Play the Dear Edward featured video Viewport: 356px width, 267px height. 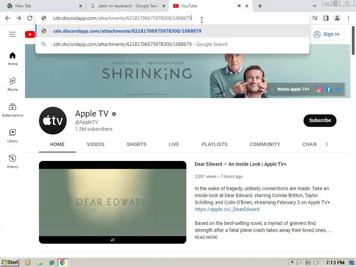(x=113, y=202)
